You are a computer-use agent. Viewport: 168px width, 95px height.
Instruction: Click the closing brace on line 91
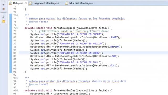pos(25,72)
